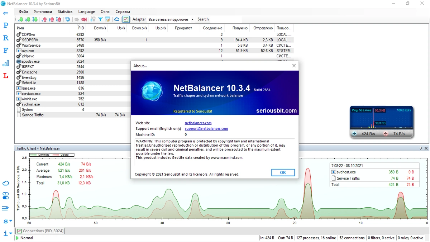
Task: Open the red L section in the sidebar
Action: 5,76
